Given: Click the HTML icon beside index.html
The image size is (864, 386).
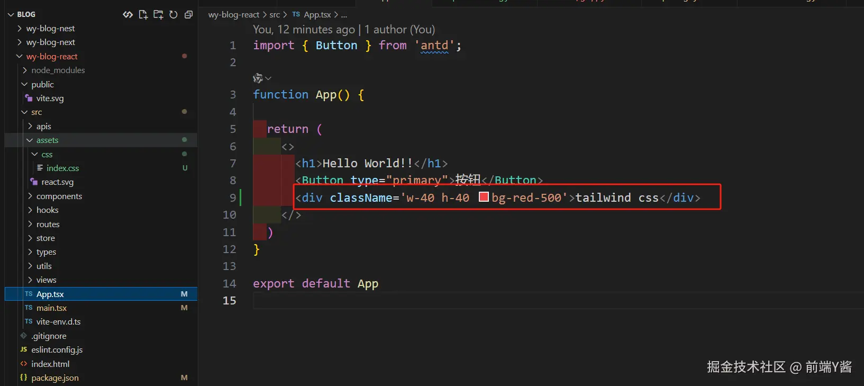Looking at the screenshot, I should 24,364.
